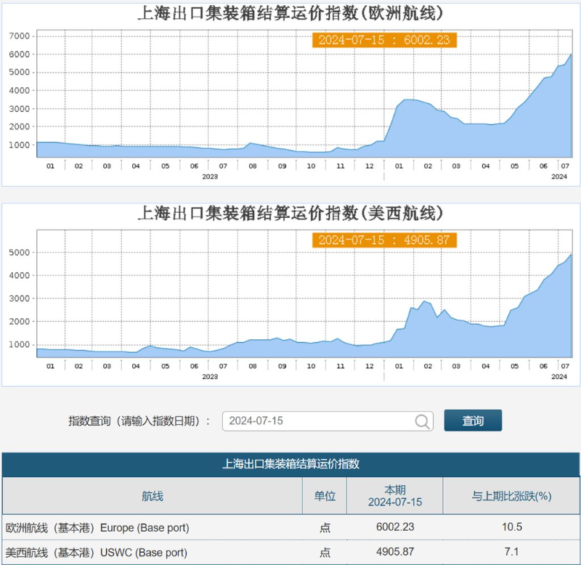Screen dimensions: 581x565
Task: Click the 航线 column header
Action: click(x=153, y=496)
